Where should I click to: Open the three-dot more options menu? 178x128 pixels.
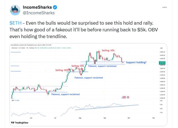pos(165,7)
